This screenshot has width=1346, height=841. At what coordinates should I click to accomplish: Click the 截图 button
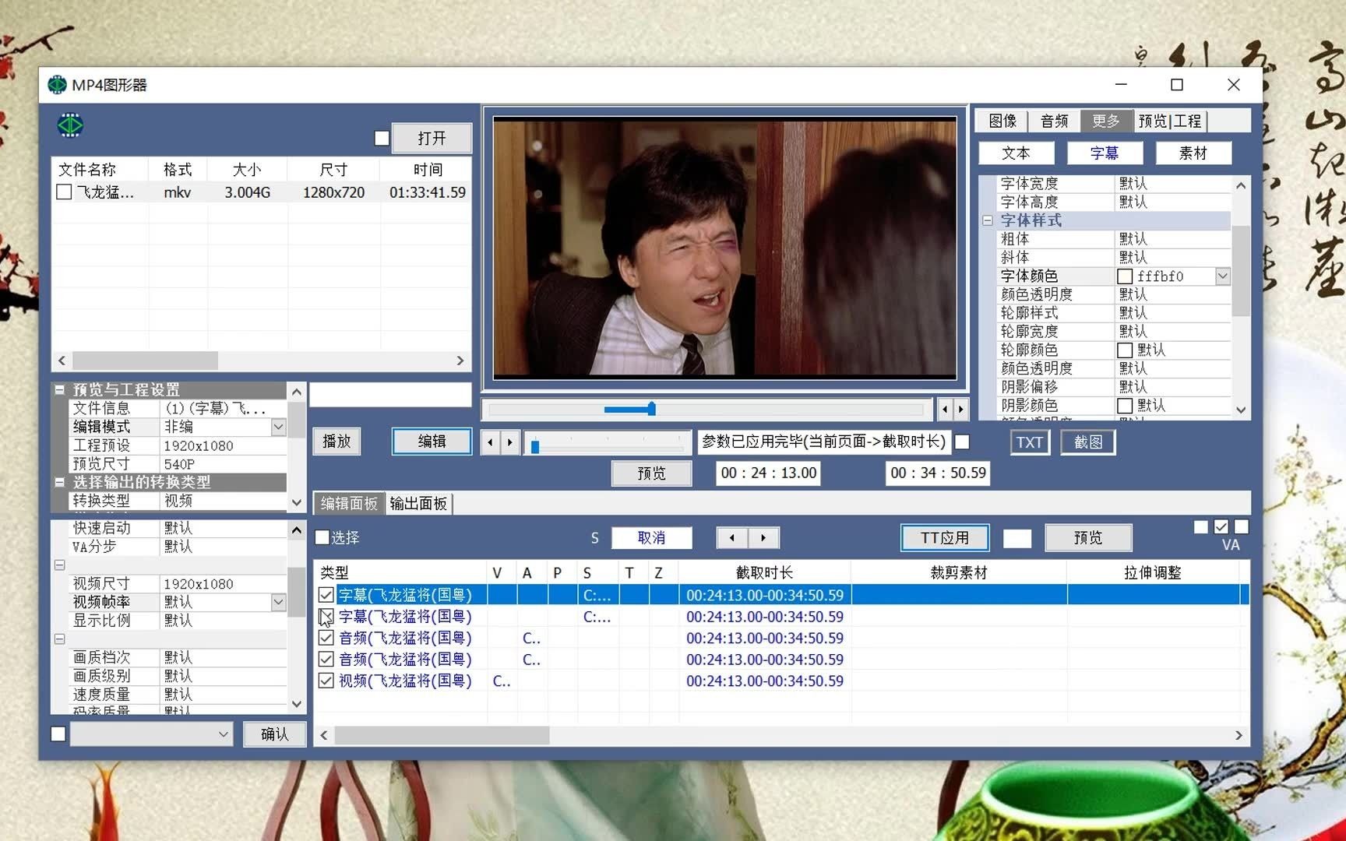(x=1087, y=442)
